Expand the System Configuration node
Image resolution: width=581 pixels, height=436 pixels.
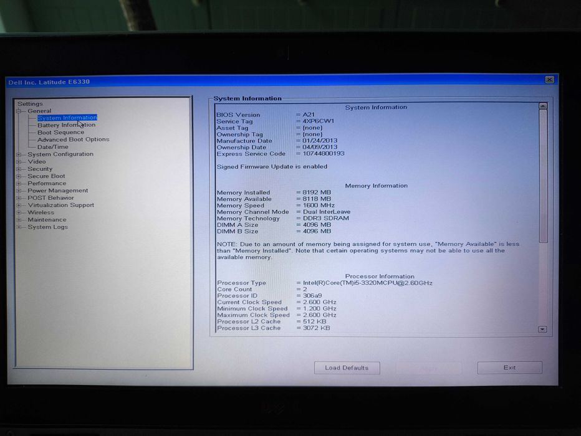(19, 154)
